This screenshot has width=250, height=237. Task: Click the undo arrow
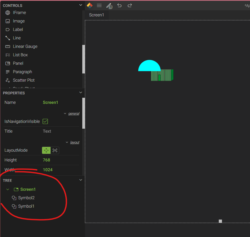tap(119, 6)
